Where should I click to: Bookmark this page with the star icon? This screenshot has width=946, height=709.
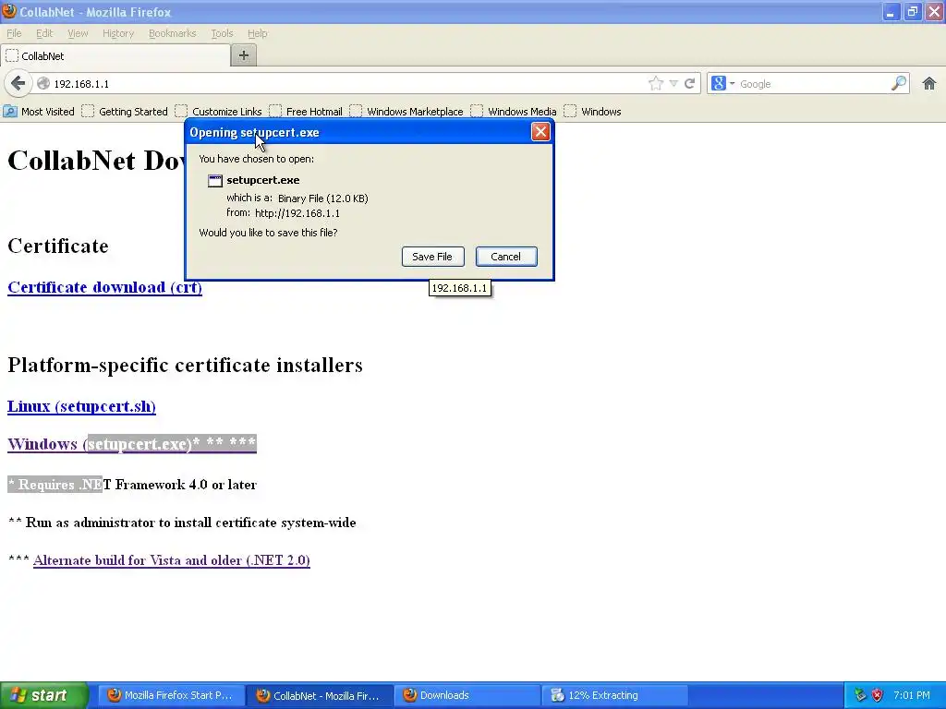[x=656, y=84]
